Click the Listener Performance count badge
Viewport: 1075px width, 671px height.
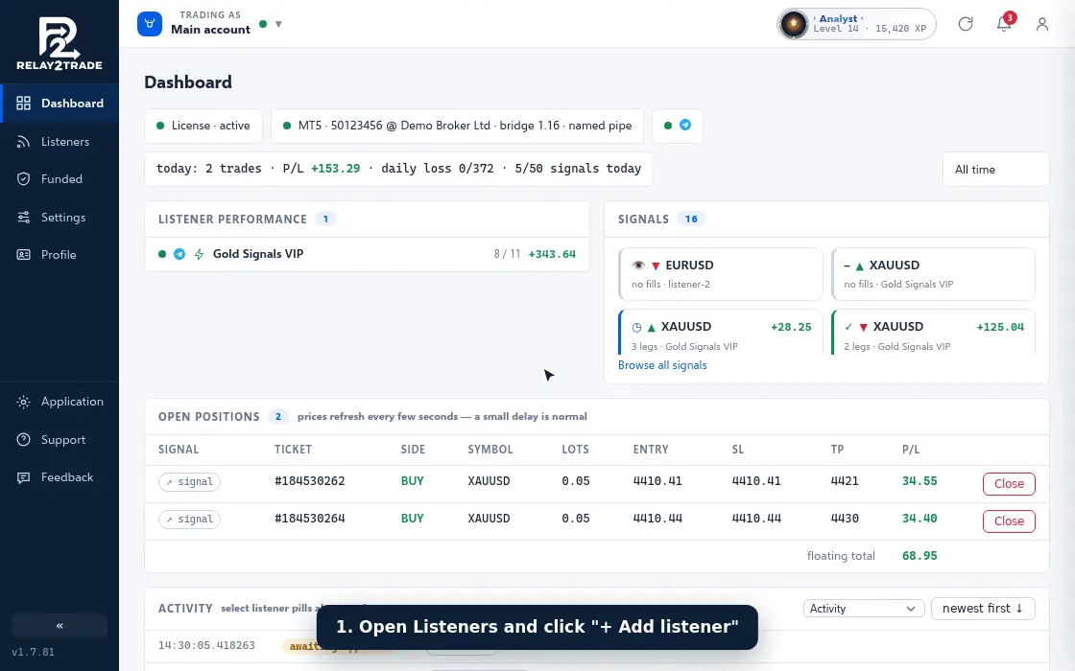[x=325, y=220]
